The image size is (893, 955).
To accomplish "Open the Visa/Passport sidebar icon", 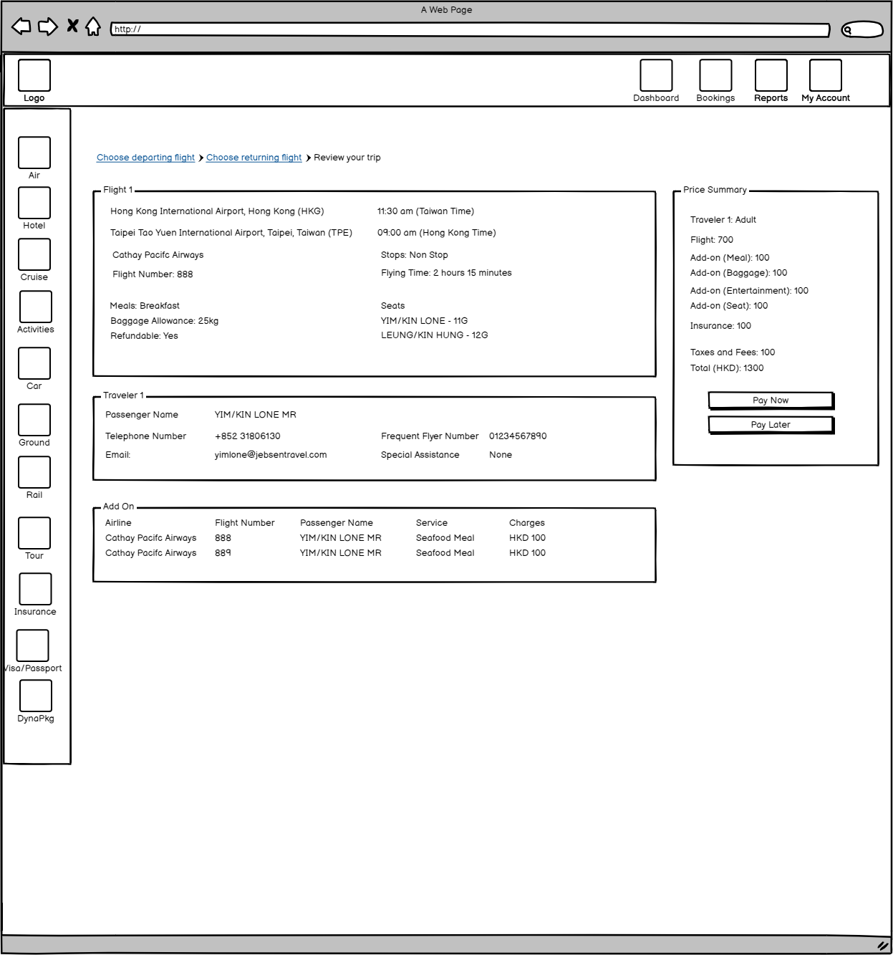I will [x=33, y=646].
